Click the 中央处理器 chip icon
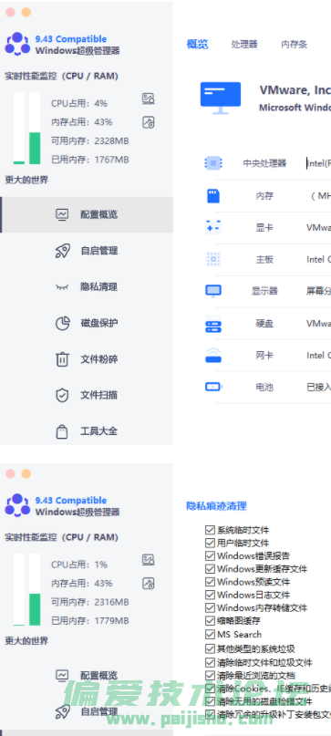Image resolution: width=331 pixels, height=736 pixels. [x=213, y=163]
